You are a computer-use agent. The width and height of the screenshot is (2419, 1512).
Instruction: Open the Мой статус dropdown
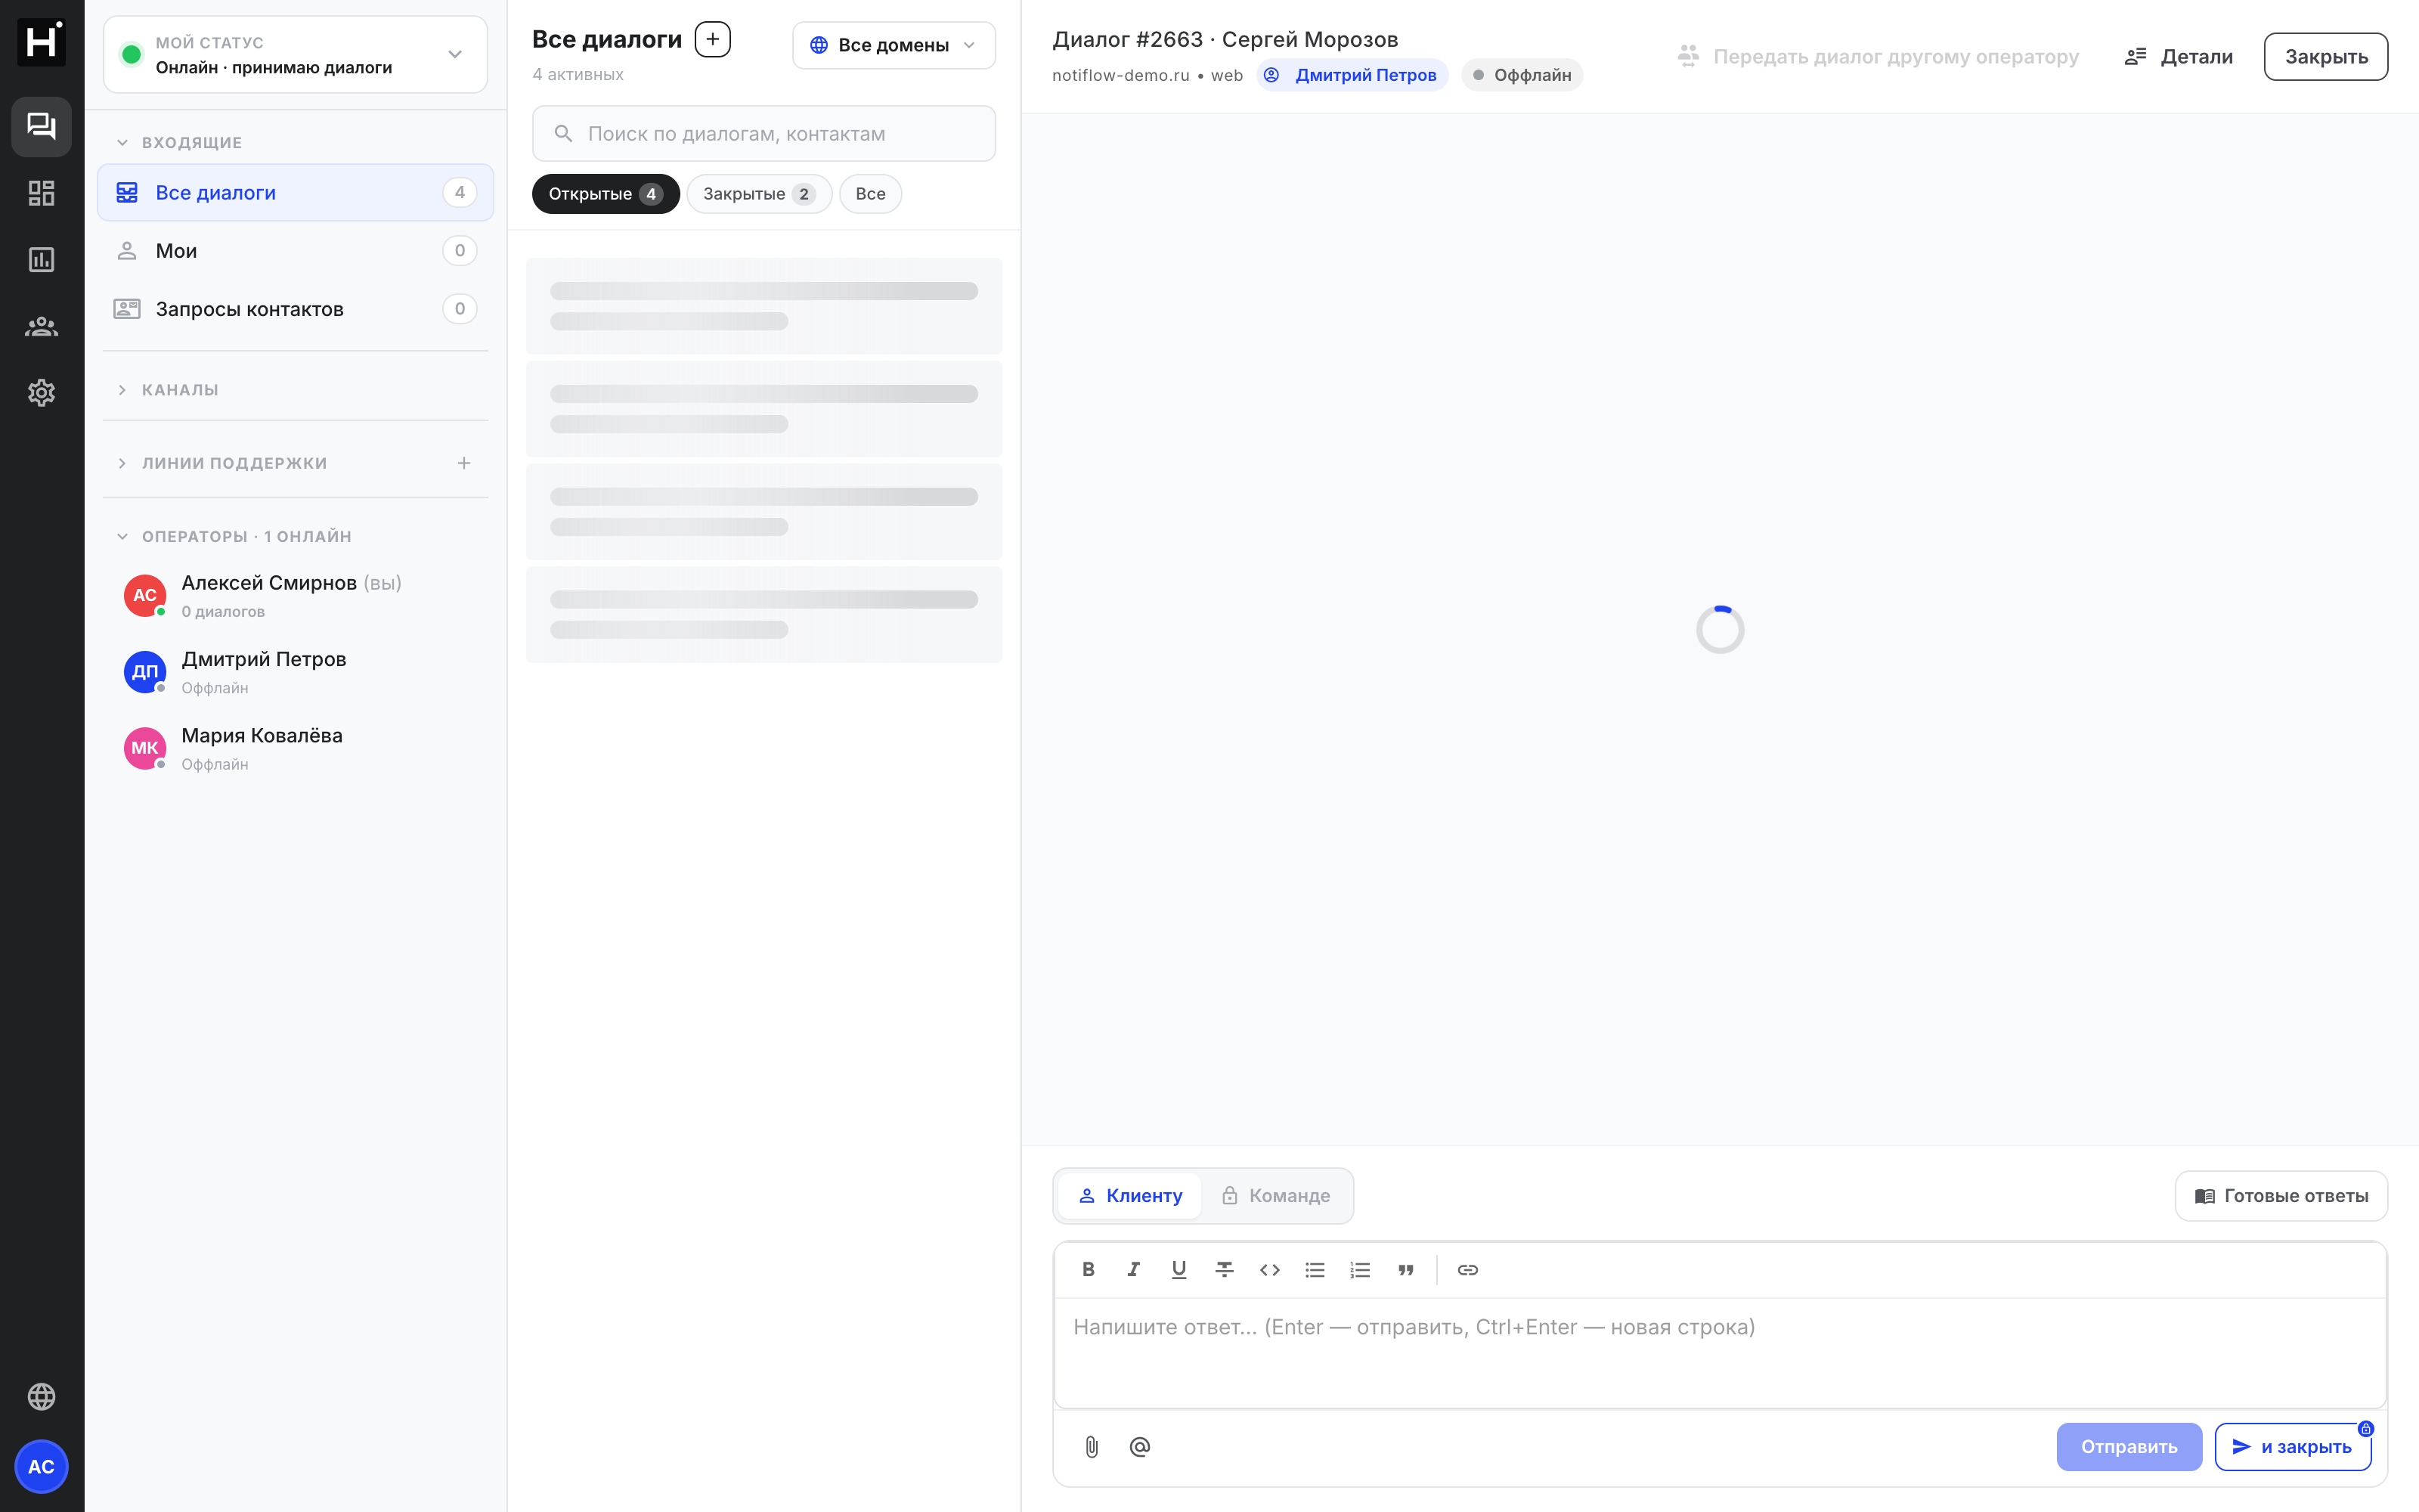point(296,55)
